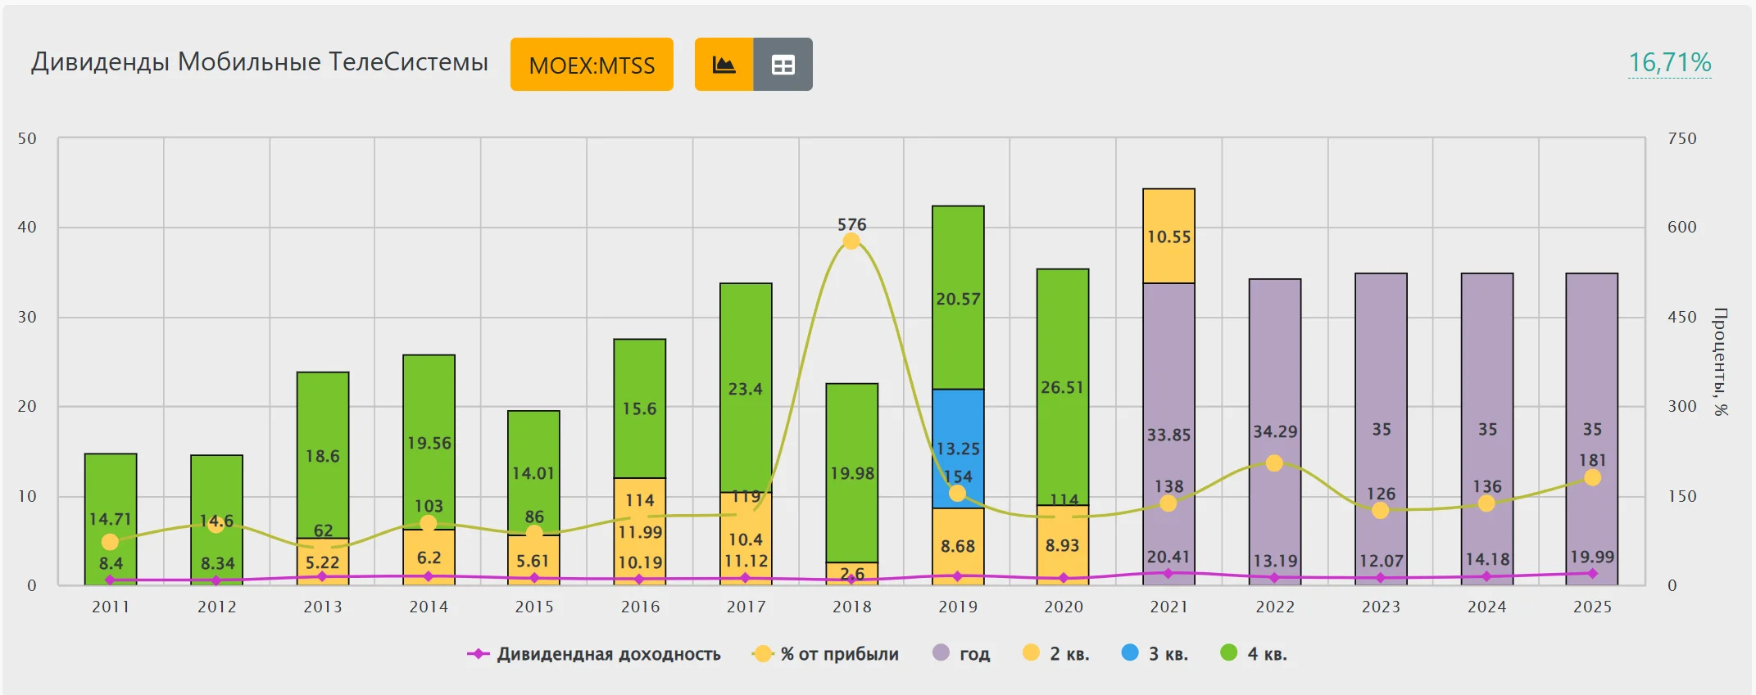Select the blue 13.25 segment of 2019 bar

[x=958, y=449]
